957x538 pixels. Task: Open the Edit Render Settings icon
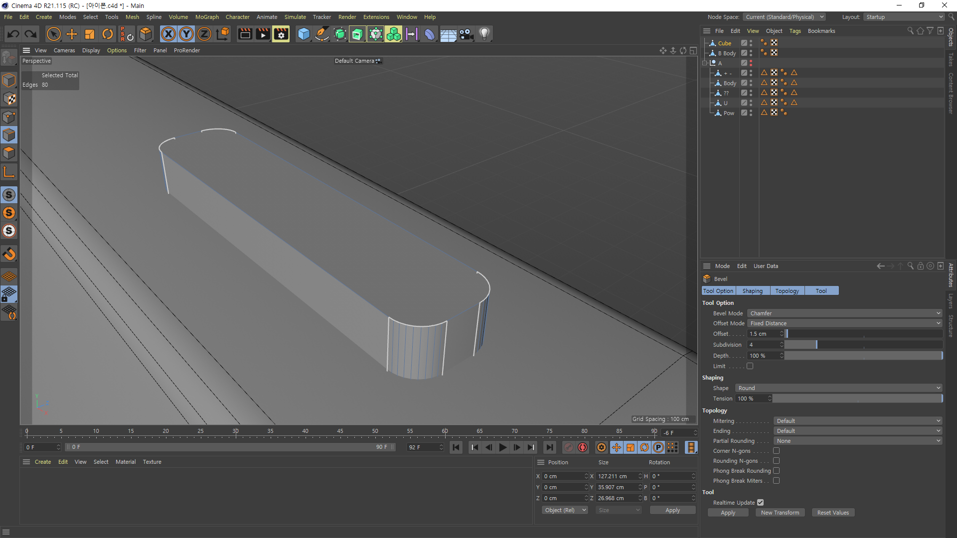pos(281,34)
